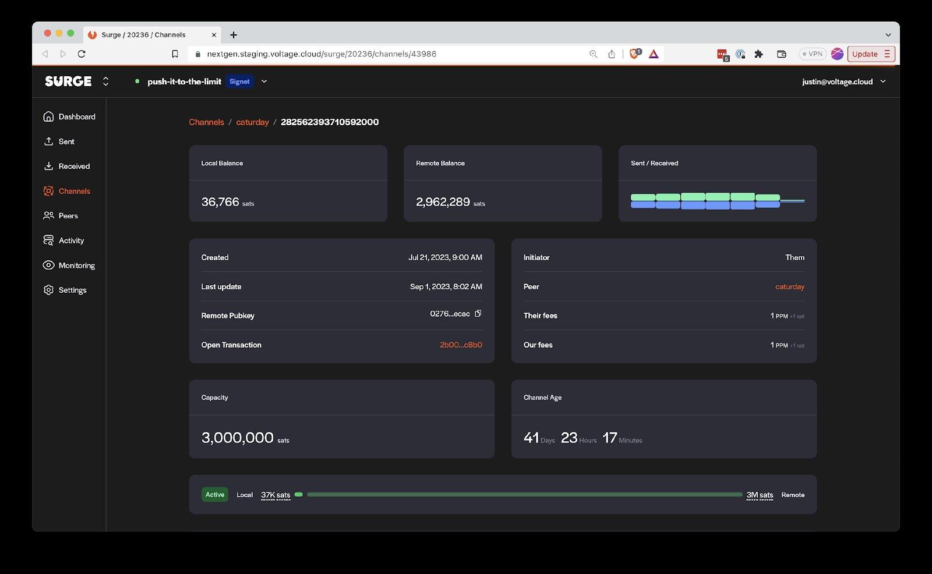Click the local/remote balance progress bar

[524, 494]
